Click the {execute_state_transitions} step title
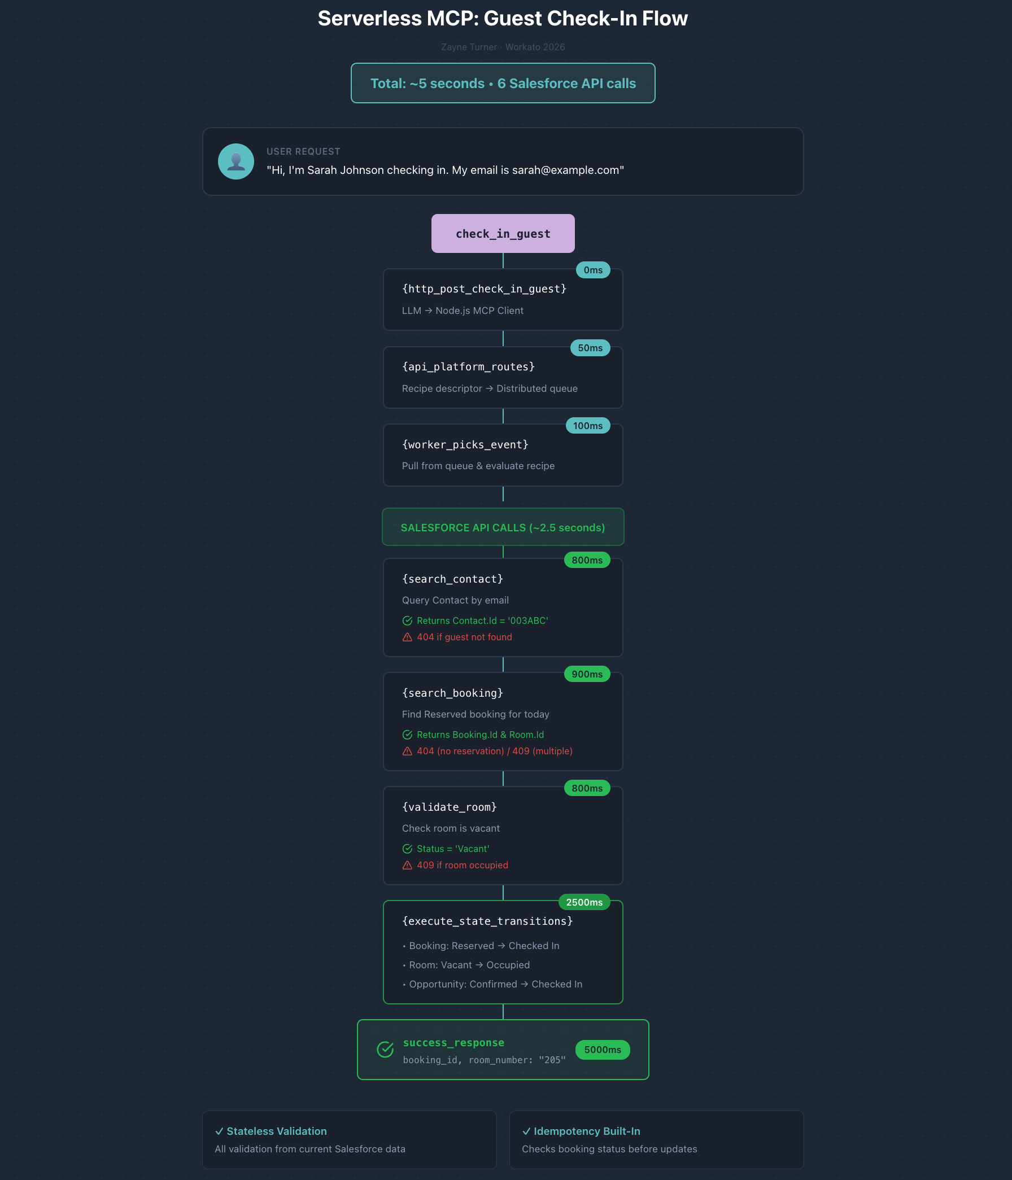Image resolution: width=1012 pixels, height=1180 pixels. point(487,921)
